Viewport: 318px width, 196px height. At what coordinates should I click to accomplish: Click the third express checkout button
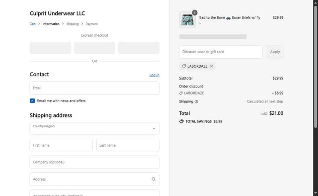click(139, 48)
